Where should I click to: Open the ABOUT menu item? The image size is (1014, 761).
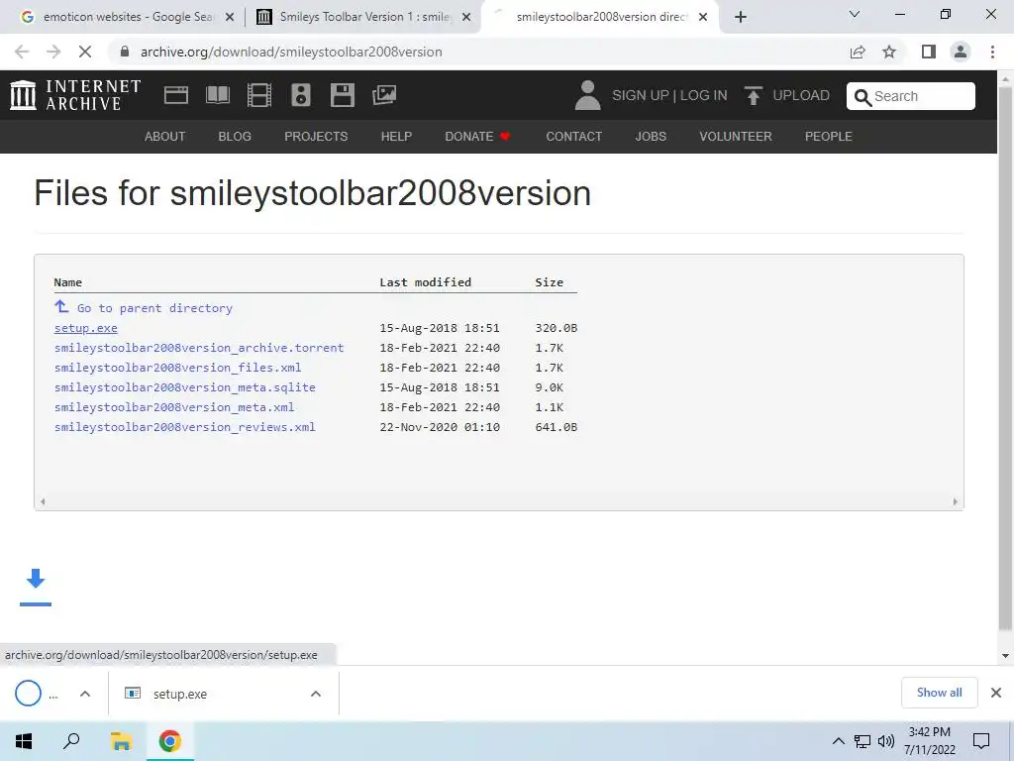[165, 137]
